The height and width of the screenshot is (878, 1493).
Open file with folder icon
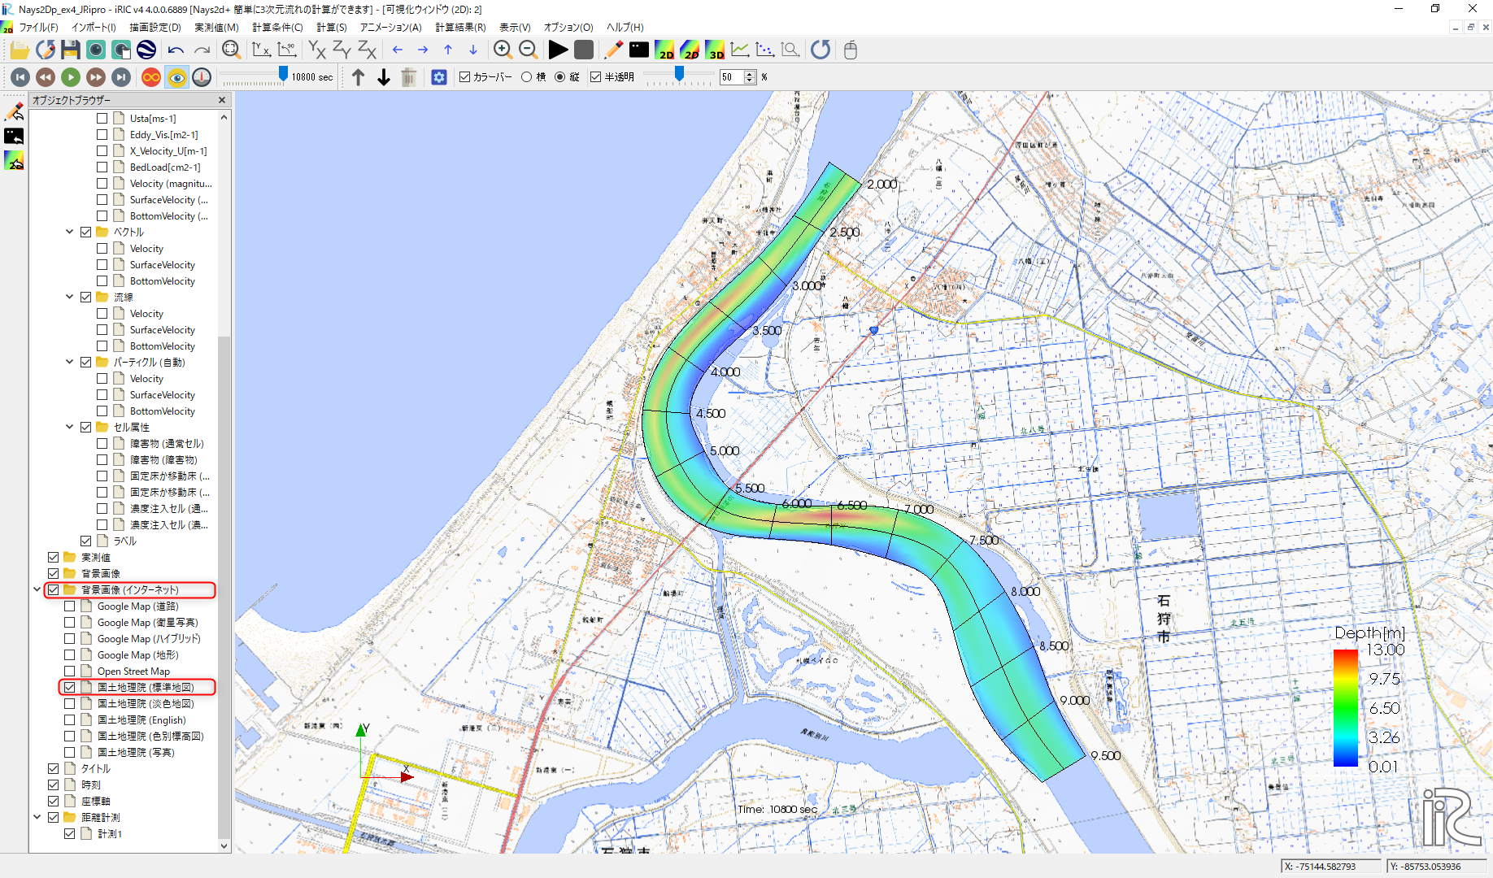20,50
